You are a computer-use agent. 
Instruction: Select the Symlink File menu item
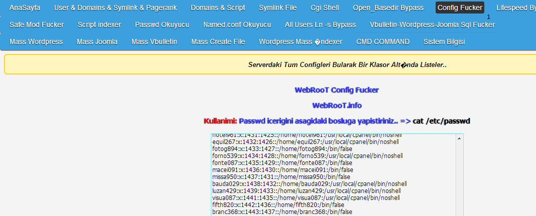[278, 7]
